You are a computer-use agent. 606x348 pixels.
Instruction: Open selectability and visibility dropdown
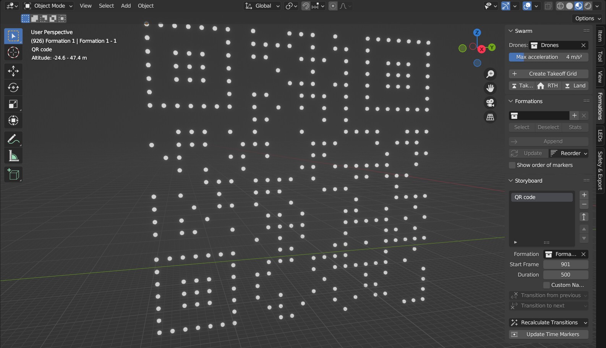(491, 6)
